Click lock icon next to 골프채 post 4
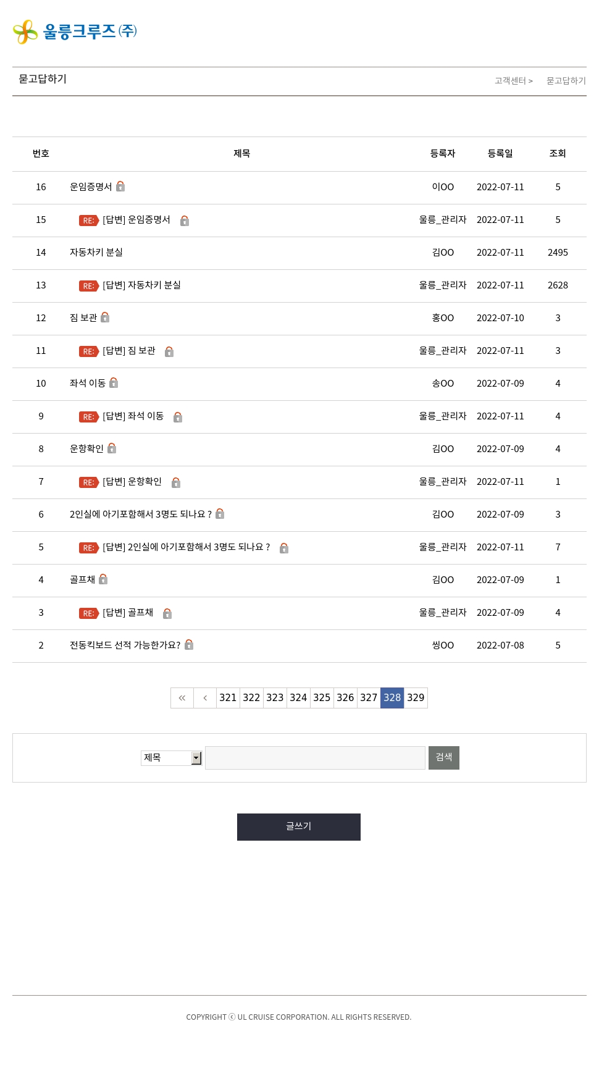 [x=103, y=579]
